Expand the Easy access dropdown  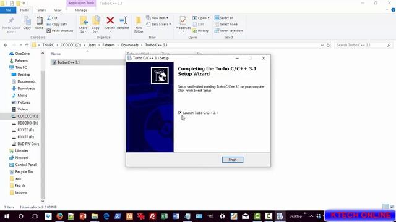[158, 24]
